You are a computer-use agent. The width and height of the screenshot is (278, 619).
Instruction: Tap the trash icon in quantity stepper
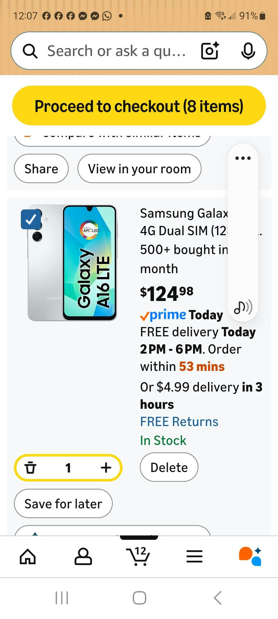pos(30,468)
